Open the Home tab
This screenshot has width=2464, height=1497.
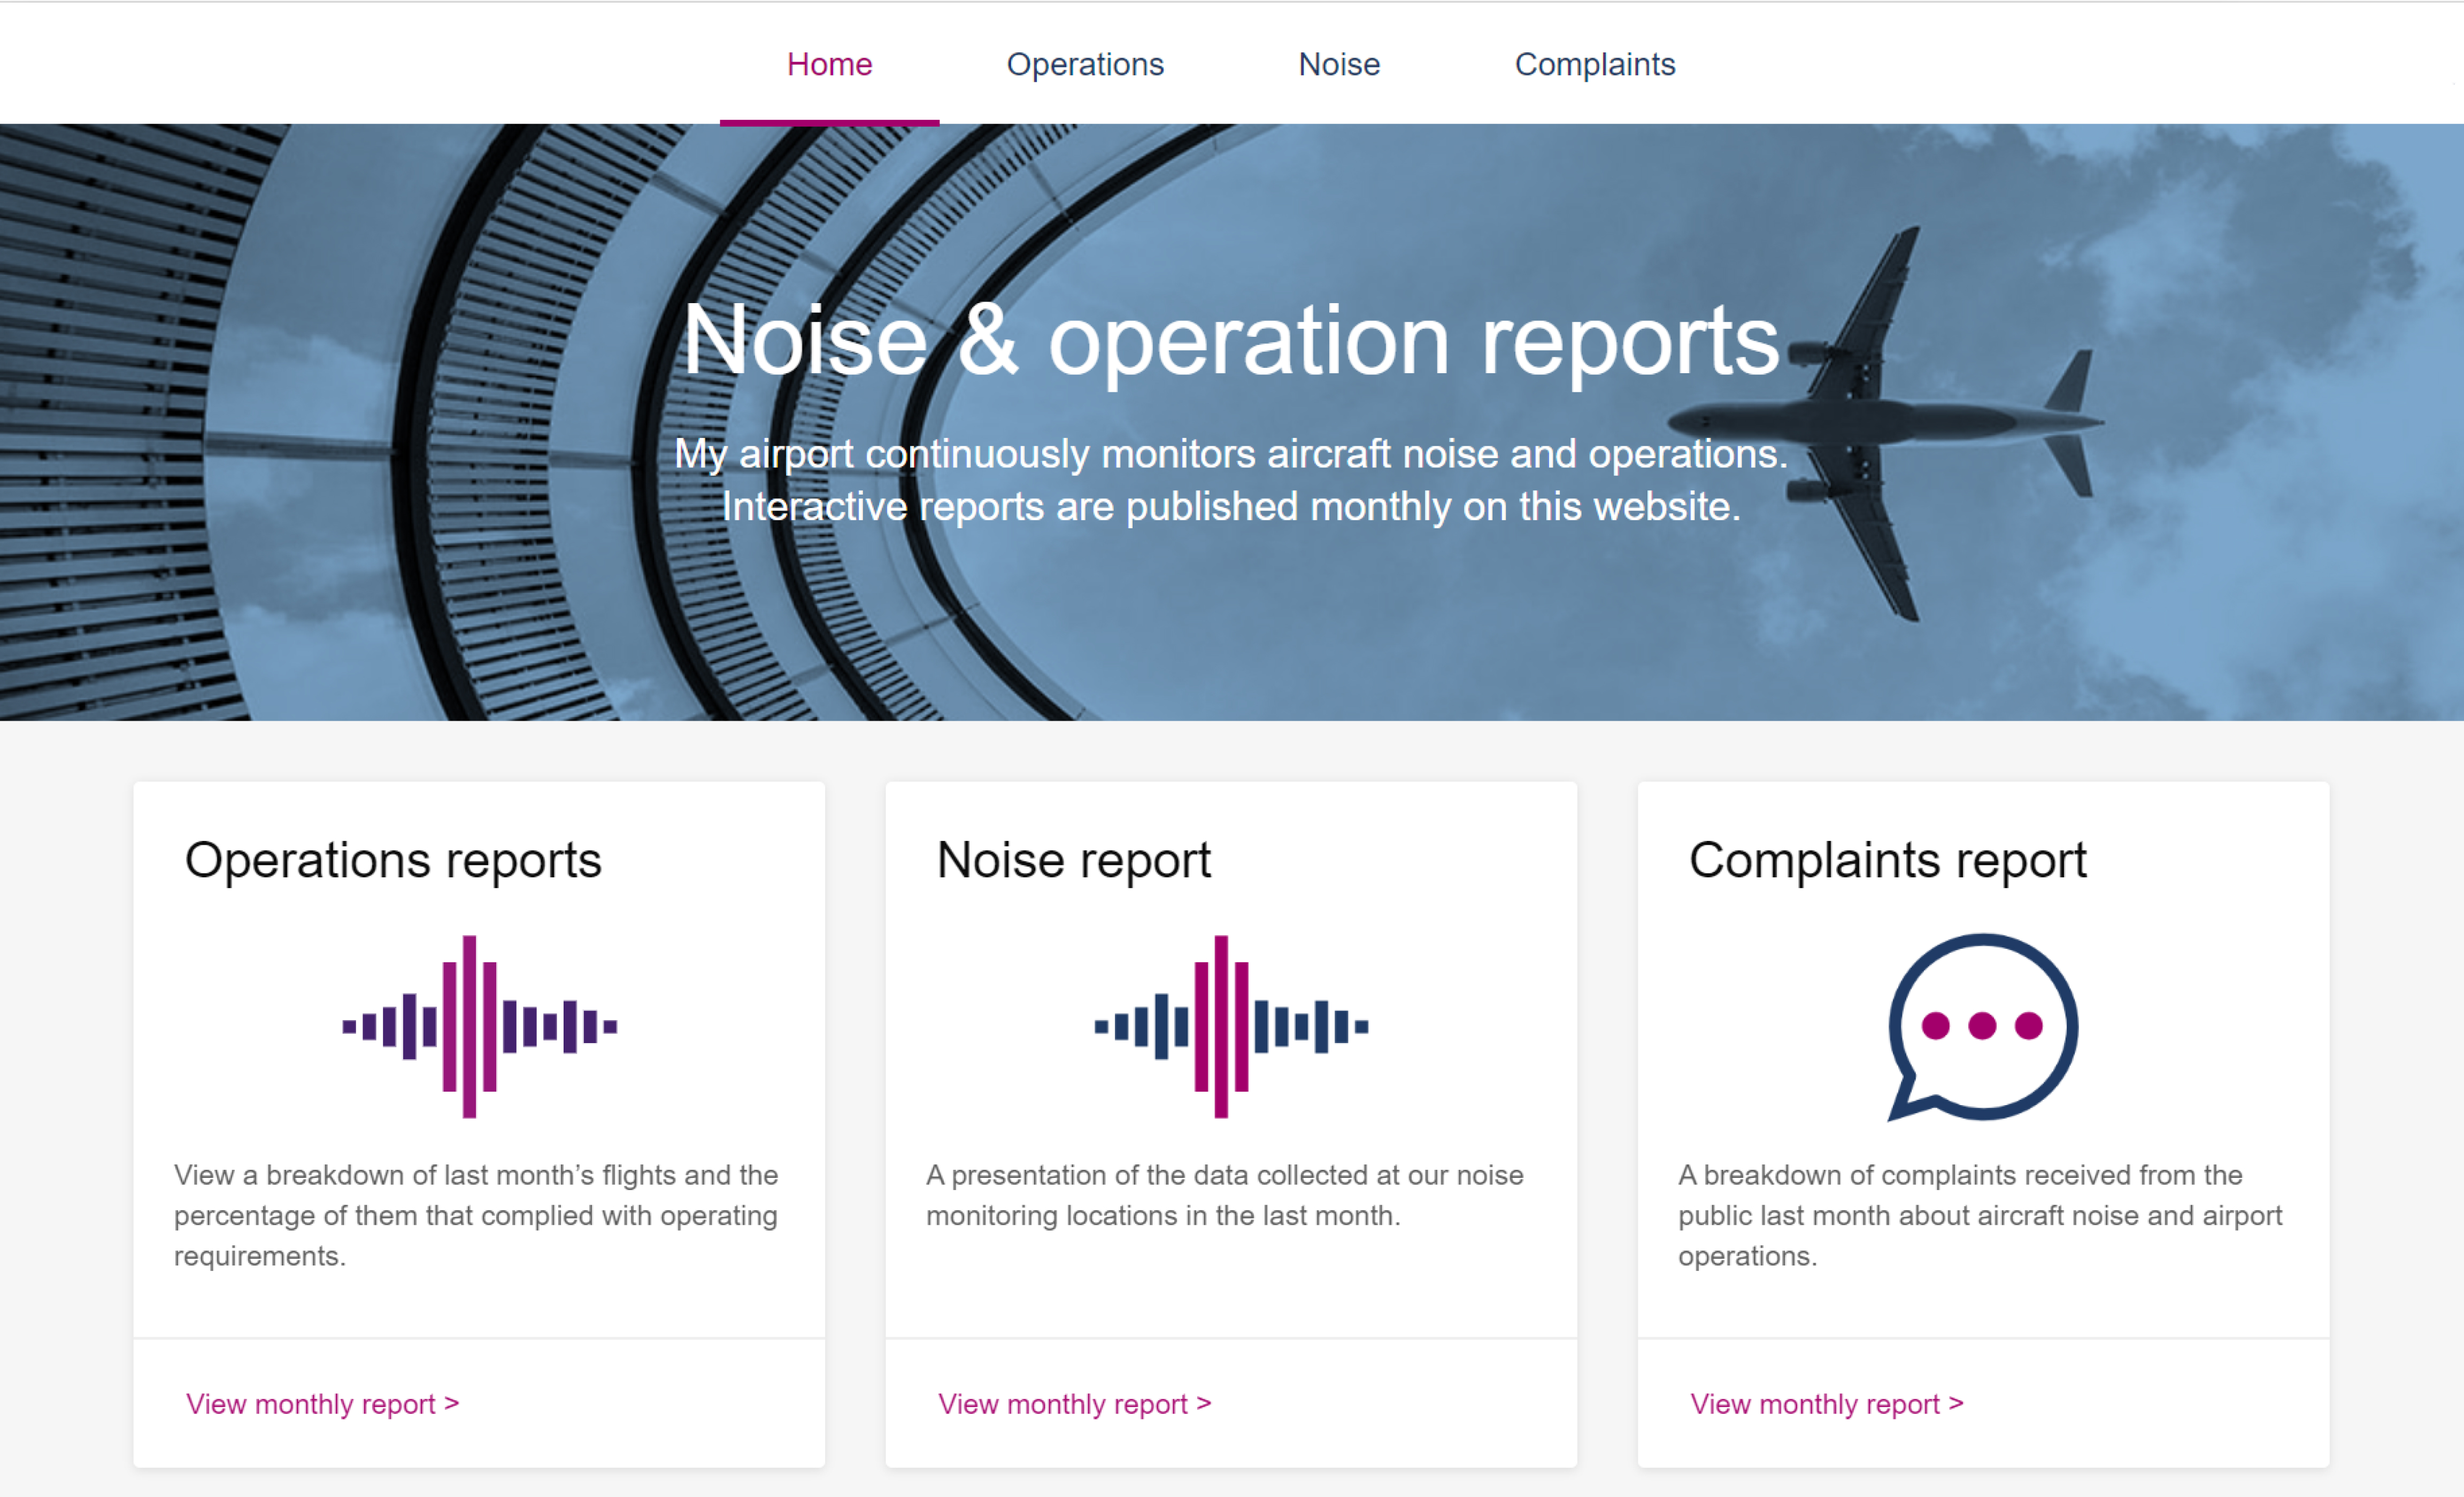[x=829, y=64]
